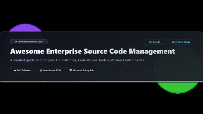Select the Enterprise Ready tag
Image resolution: width=203 pixels, height=114 pixels.
pos(181,42)
